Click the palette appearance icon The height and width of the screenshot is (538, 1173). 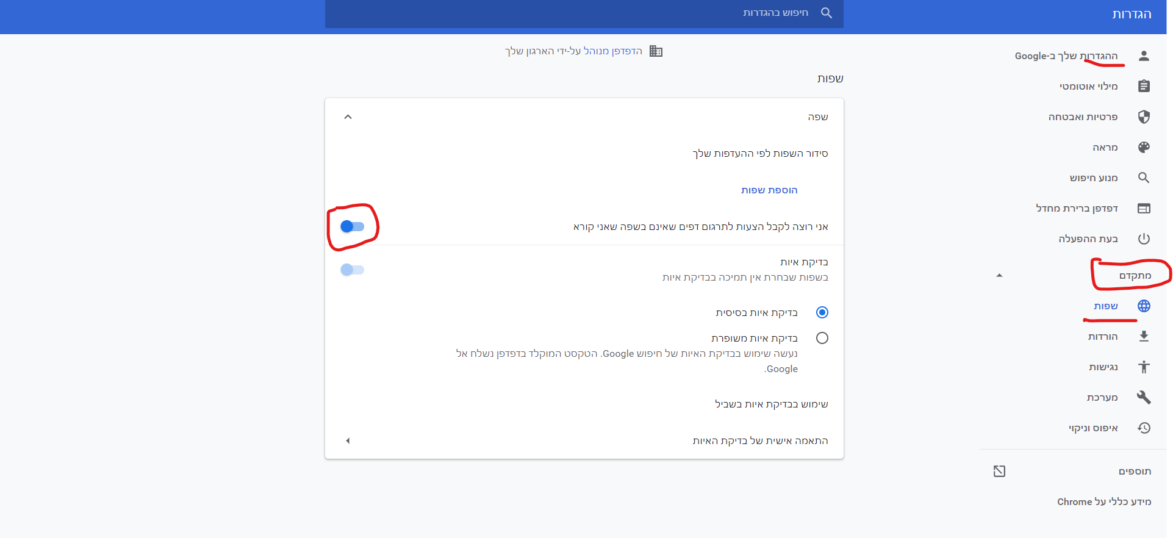coord(1144,148)
